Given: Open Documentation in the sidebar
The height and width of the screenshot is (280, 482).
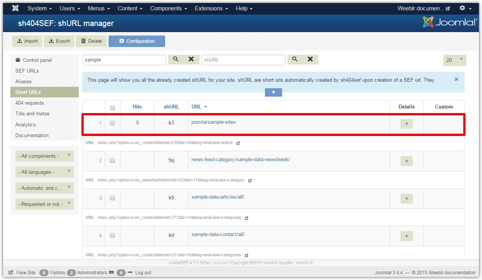Looking at the screenshot, I should (x=44, y=135).
